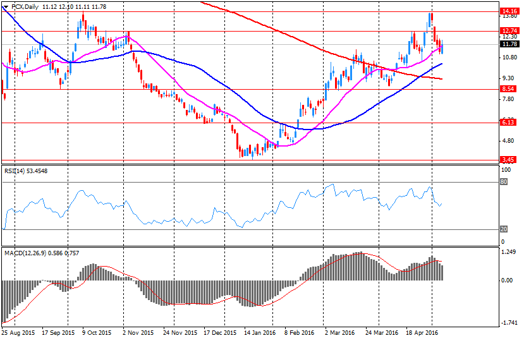Select the 6.13 red price label

[x=509, y=123]
